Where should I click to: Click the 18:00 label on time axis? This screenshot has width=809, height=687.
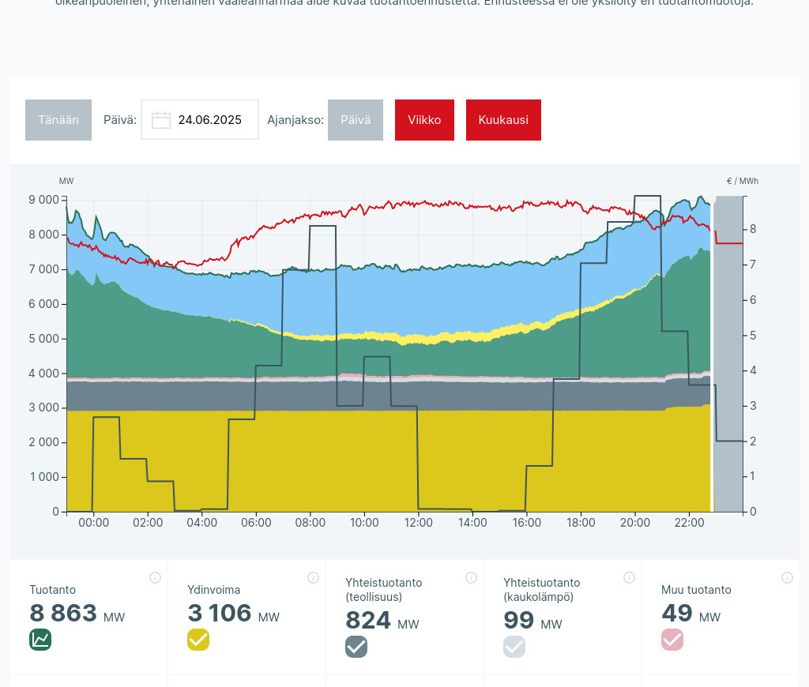[x=581, y=523]
